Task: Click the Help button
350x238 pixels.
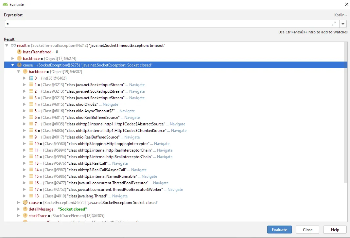Action: coord(335,229)
